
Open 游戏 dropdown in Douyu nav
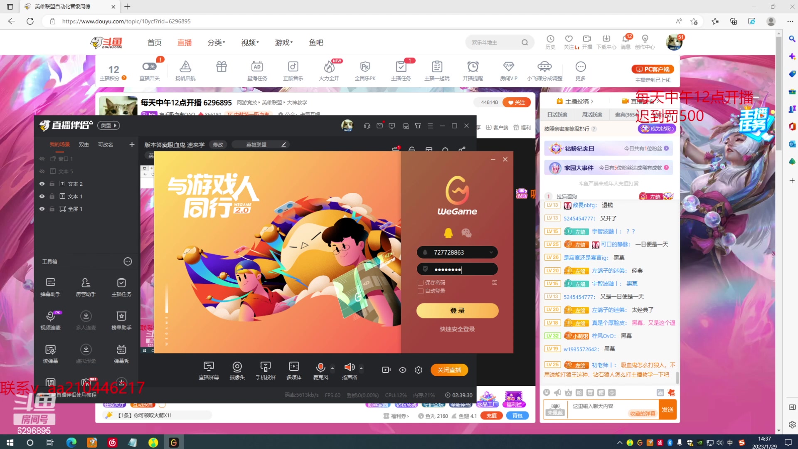click(284, 42)
